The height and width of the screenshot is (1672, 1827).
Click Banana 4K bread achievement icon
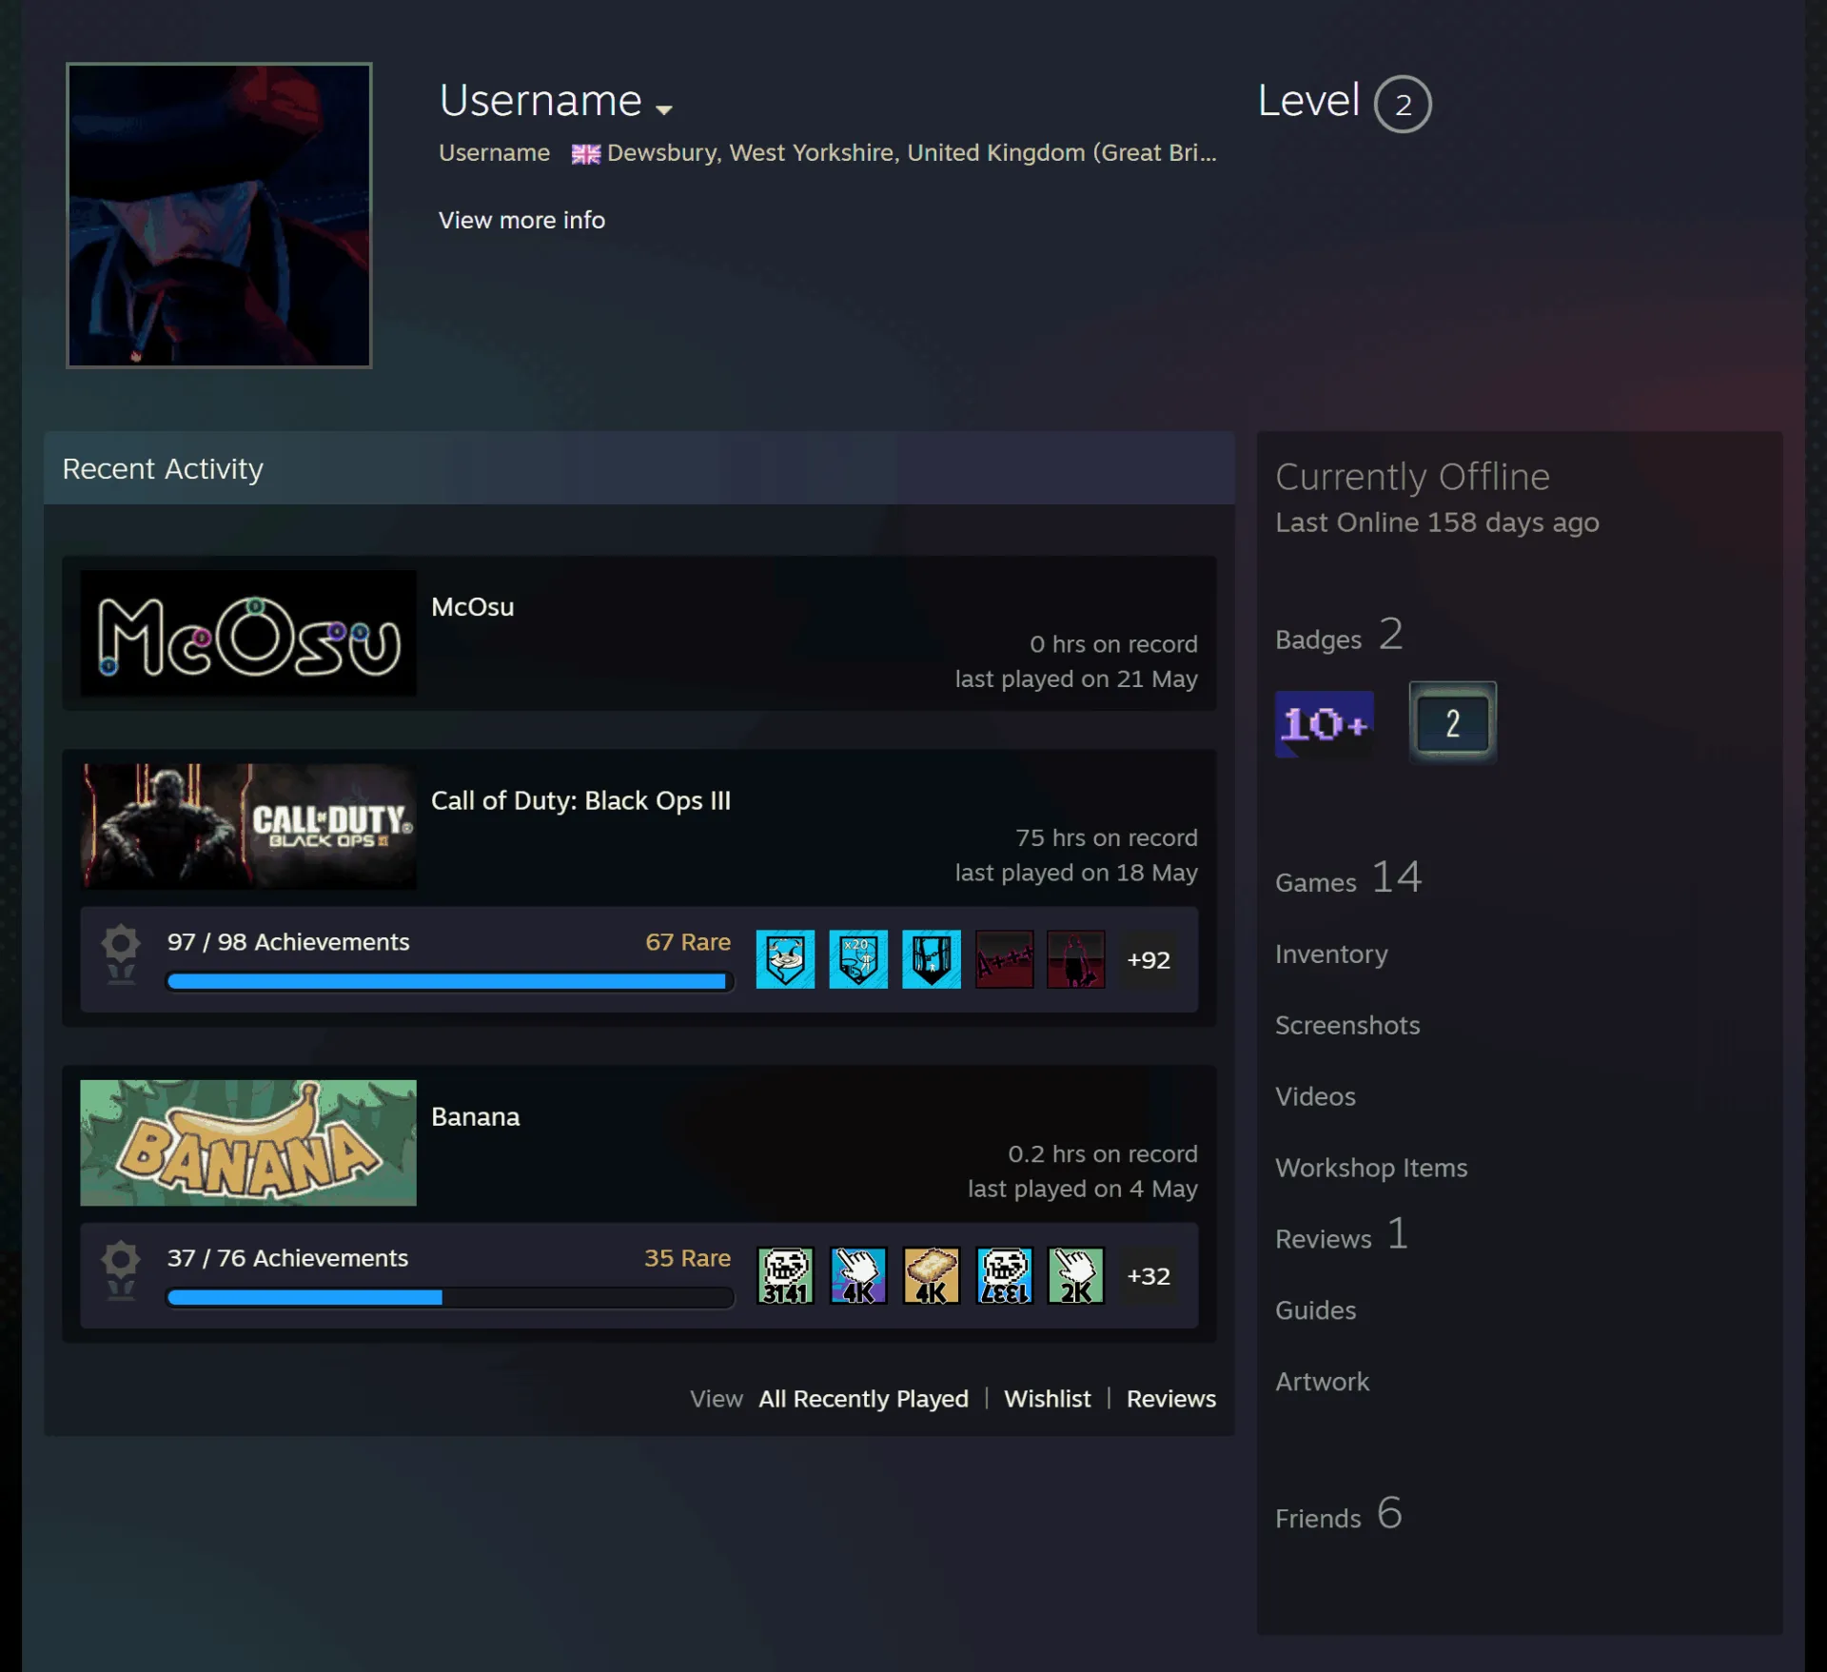(931, 1275)
